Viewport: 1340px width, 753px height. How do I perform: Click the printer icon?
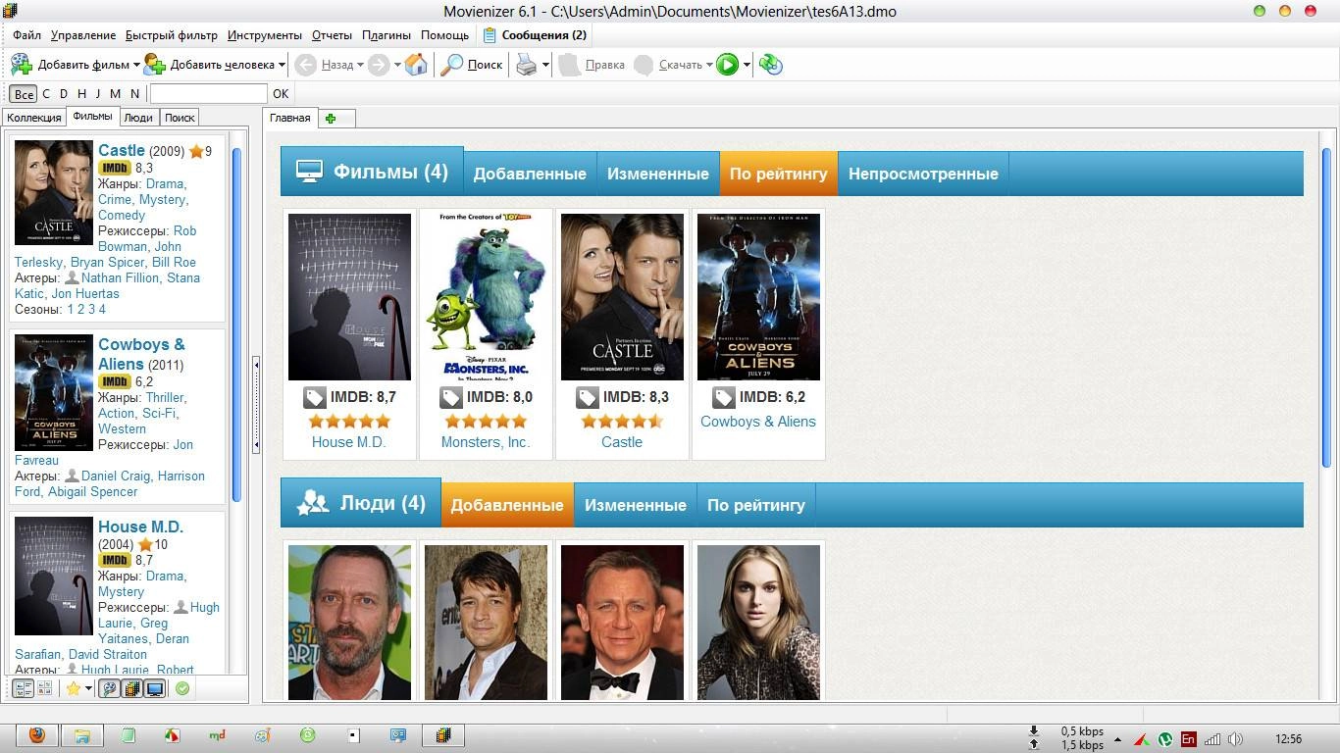(527, 65)
